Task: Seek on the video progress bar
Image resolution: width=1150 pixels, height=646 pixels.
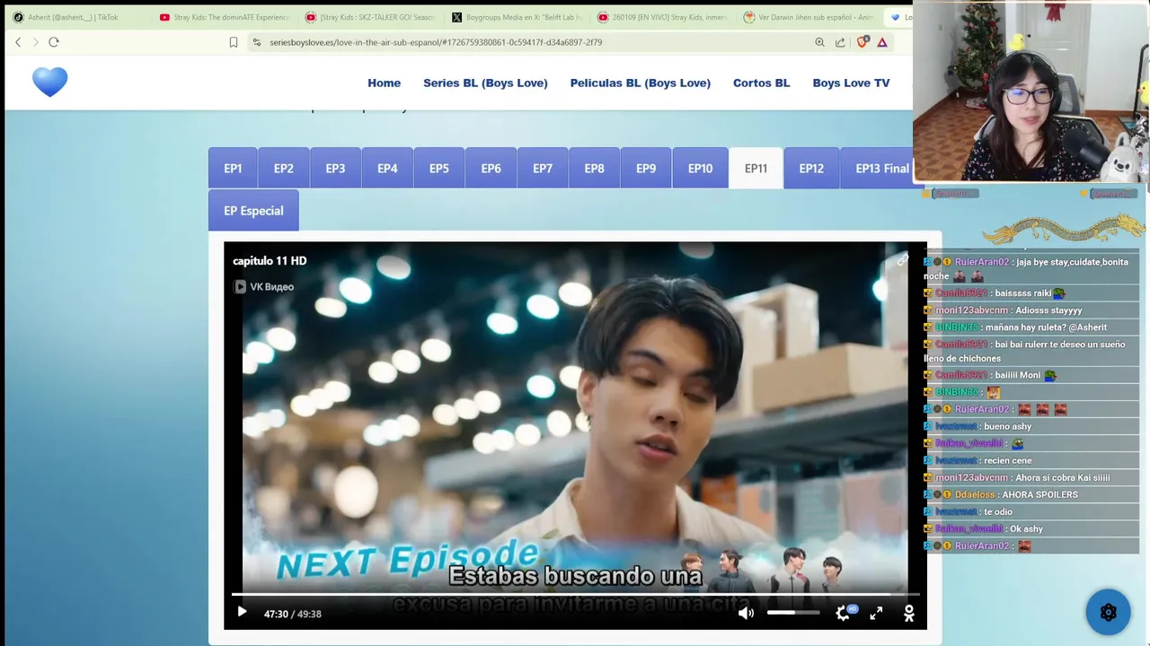Action: pyautogui.click(x=575, y=594)
